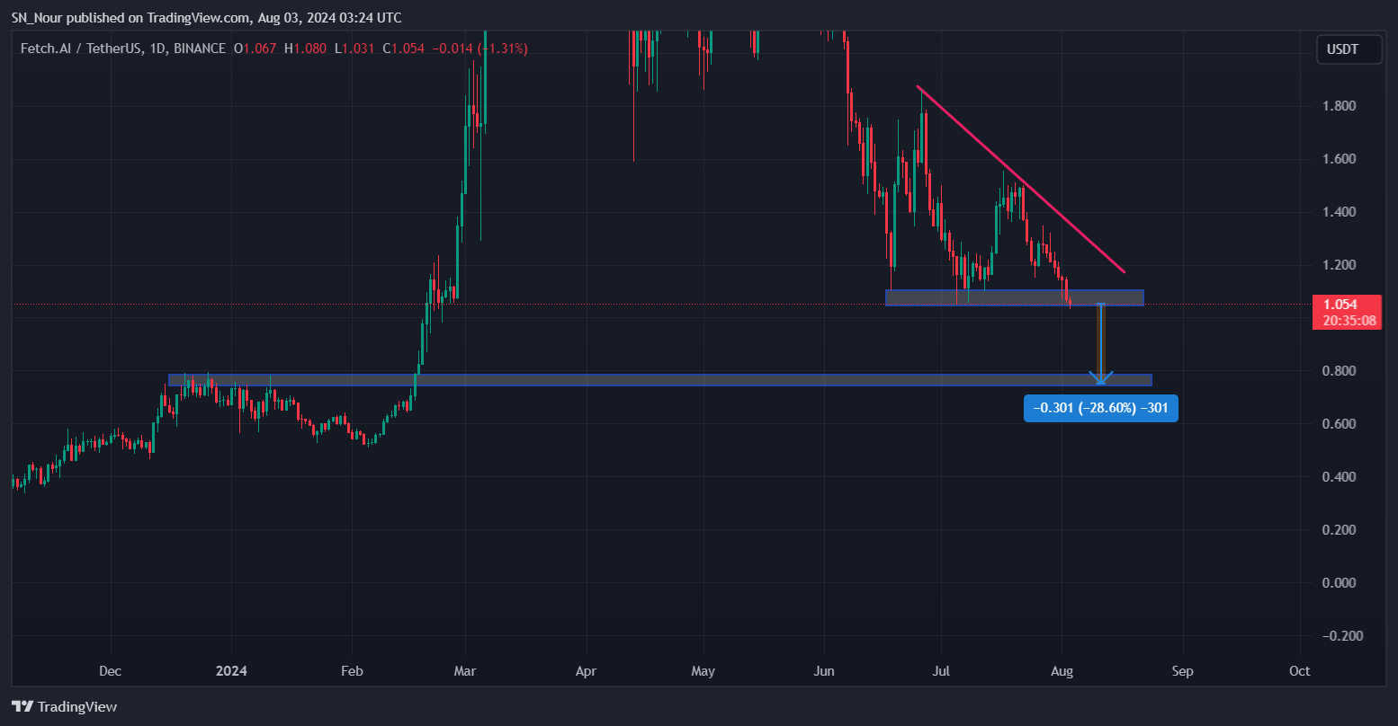
Task: Click the BINANCE exchange label
Action: 198,49
